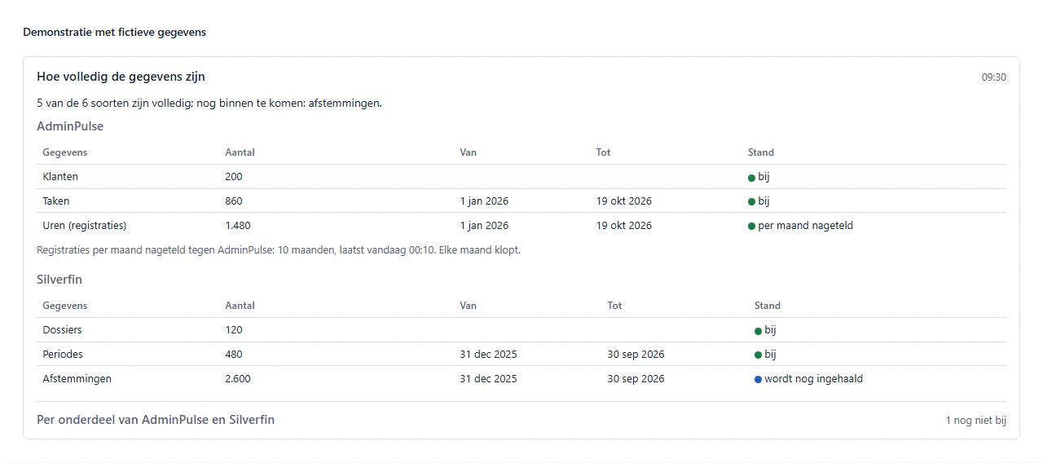Select the 'Periodes' row label
This screenshot has height=463, width=1043.
point(63,354)
